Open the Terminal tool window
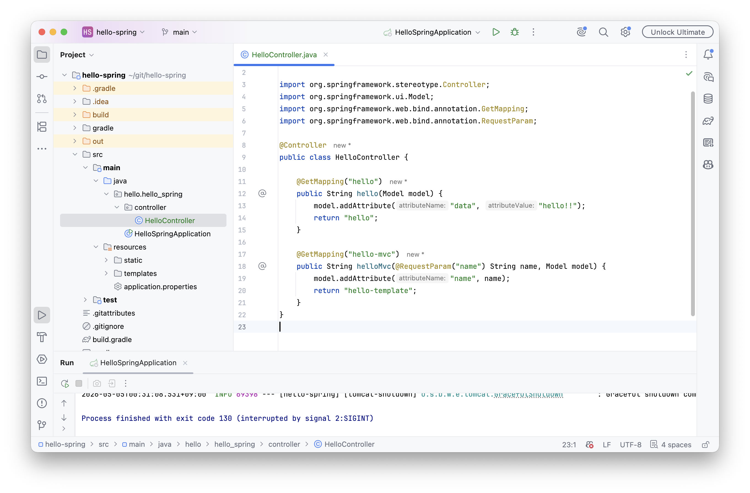Viewport: 750px width, 493px height. coord(42,381)
